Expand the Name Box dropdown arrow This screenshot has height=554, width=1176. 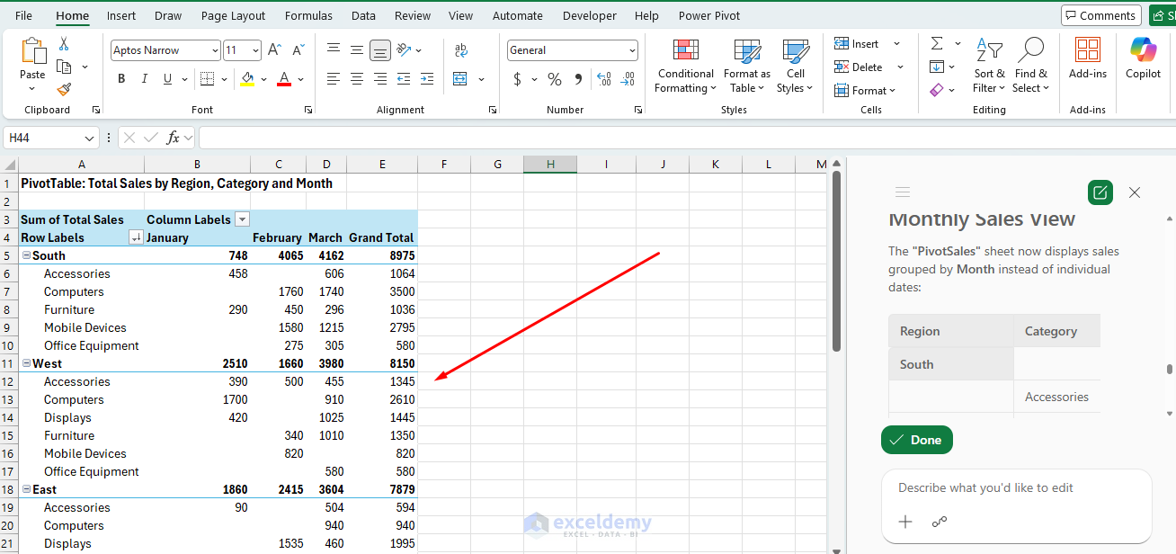click(89, 138)
